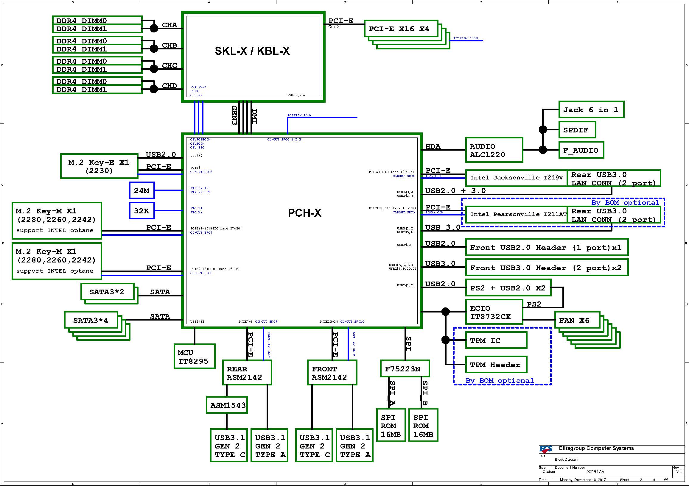
Task: Click the V1.1 revision value
Action: click(680, 472)
